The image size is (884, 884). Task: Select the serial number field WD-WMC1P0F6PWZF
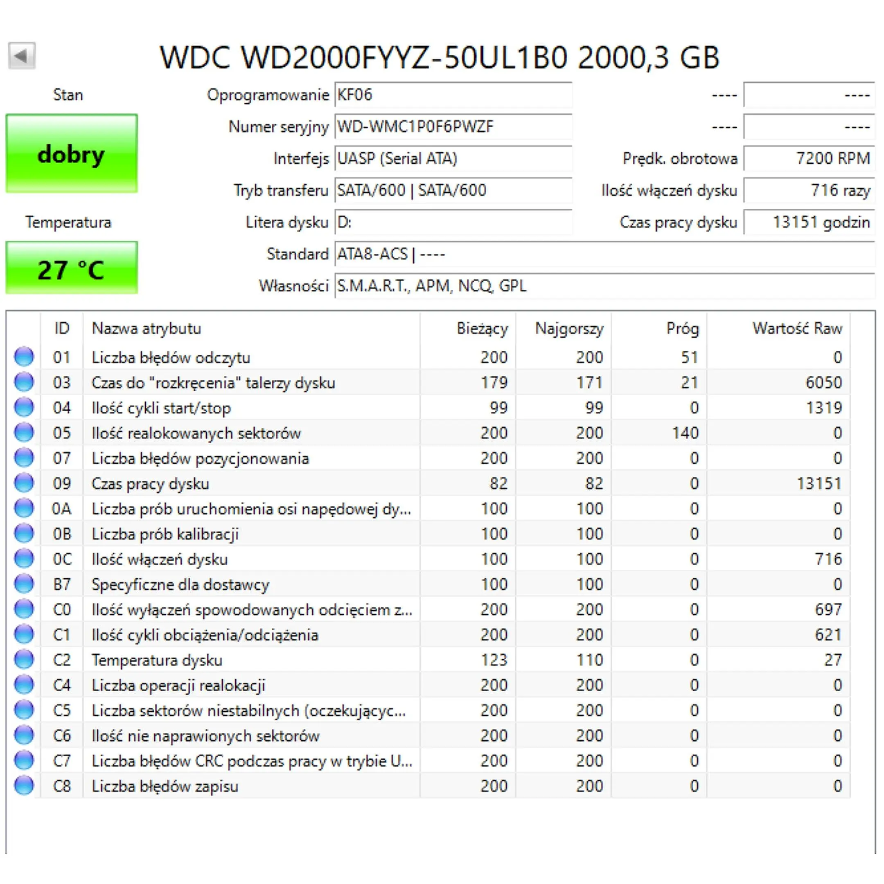click(453, 127)
